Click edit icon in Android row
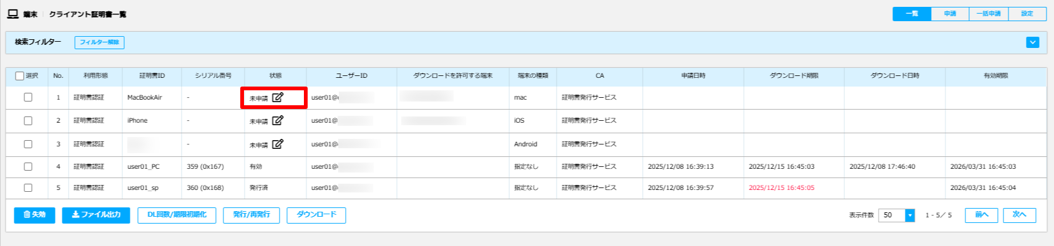This screenshot has height=246, width=1054. point(278,144)
